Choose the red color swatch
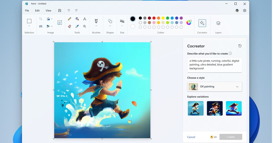The width and height of the screenshot is (273, 143). tap(154, 18)
